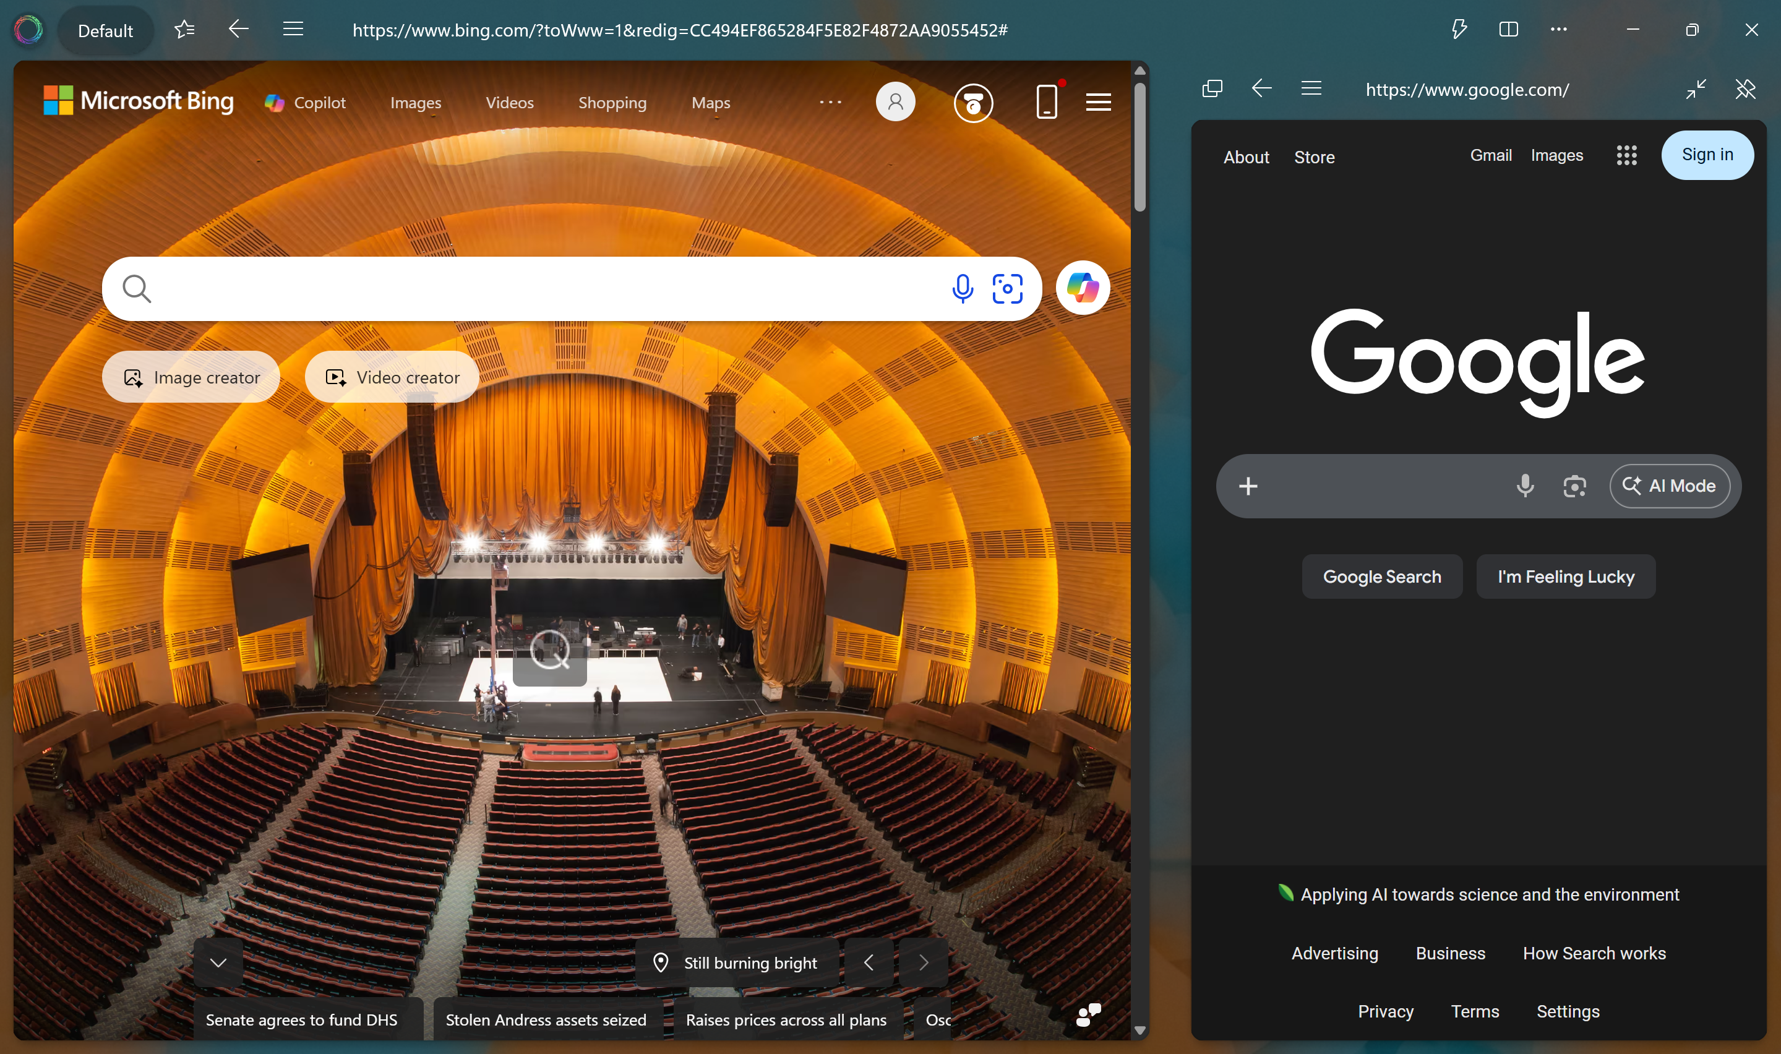The height and width of the screenshot is (1054, 1781).
Task: Open Gmail link on Google page
Action: pos(1490,155)
